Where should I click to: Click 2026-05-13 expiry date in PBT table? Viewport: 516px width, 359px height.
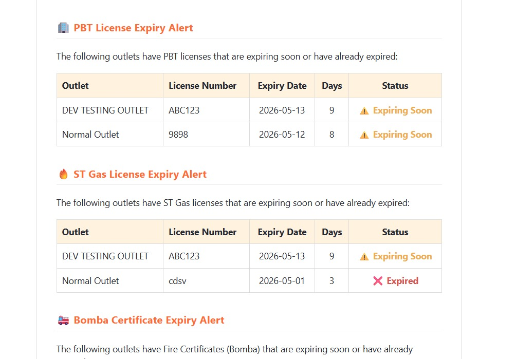282,110
